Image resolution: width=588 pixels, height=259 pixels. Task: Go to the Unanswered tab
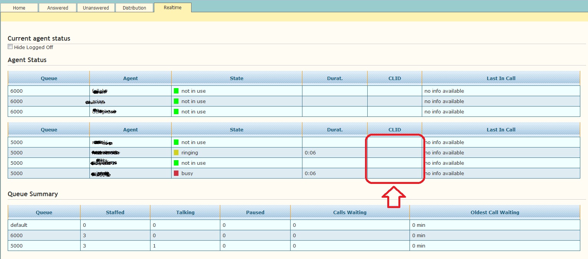[96, 8]
